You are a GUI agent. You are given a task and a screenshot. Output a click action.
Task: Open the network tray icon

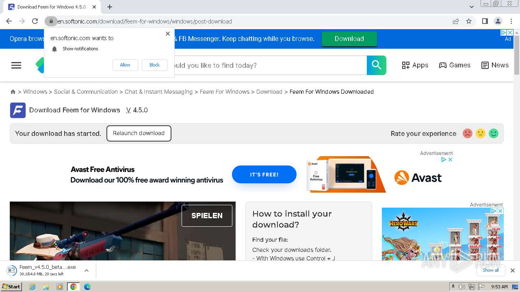point(472,287)
